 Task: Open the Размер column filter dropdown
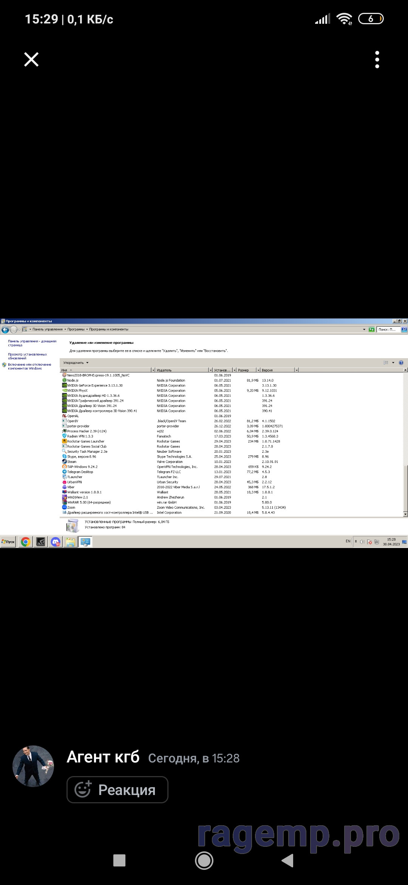pos(258,370)
